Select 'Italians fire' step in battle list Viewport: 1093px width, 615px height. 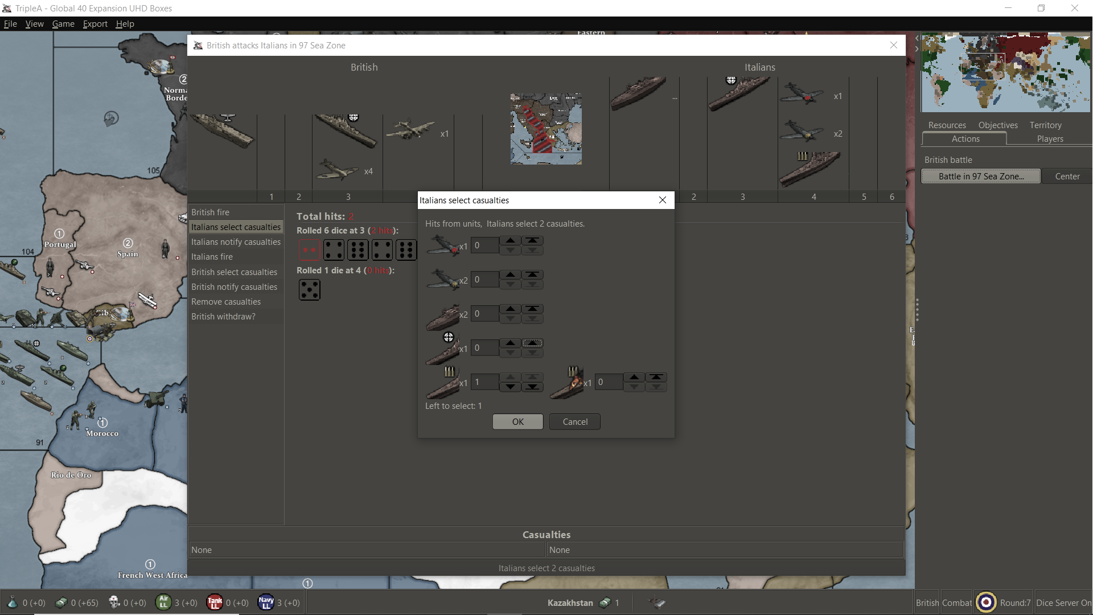(x=236, y=257)
